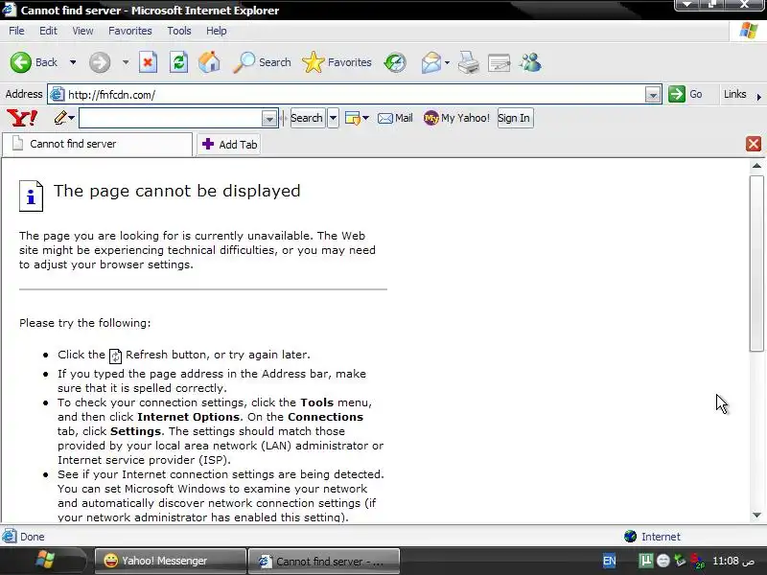Image resolution: width=767 pixels, height=575 pixels.
Task: Click the address bar URL field
Action: 354,94
